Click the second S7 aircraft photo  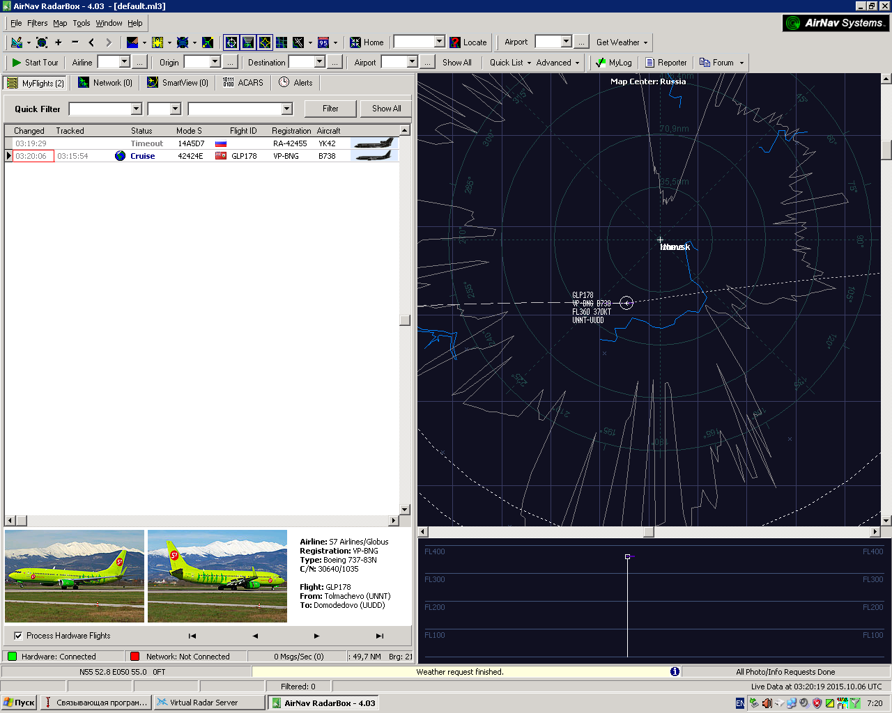point(217,577)
